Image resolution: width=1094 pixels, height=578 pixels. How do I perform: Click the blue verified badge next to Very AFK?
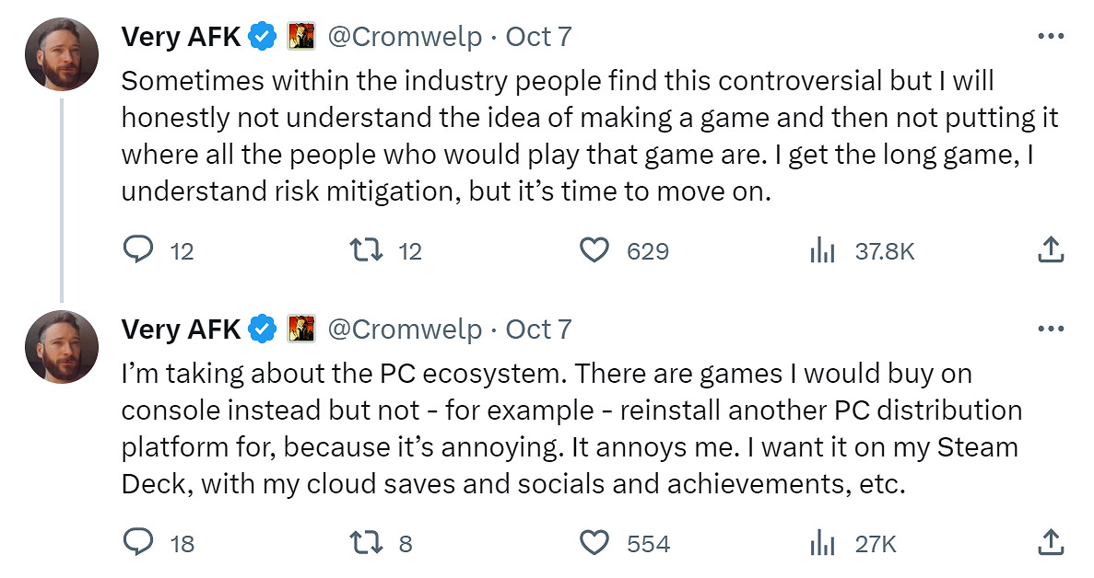pos(261,35)
